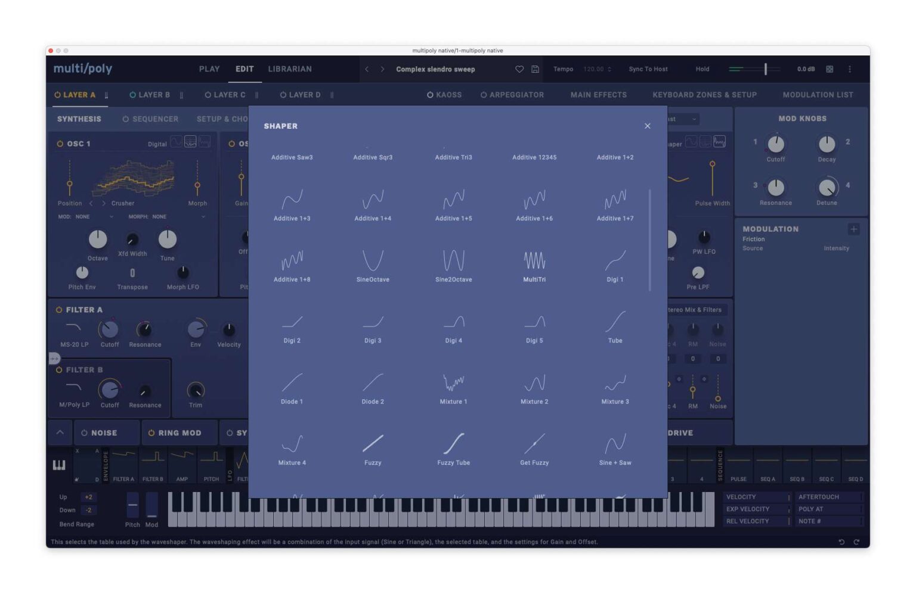Select the Additive 1+4 shaper table

click(x=373, y=204)
